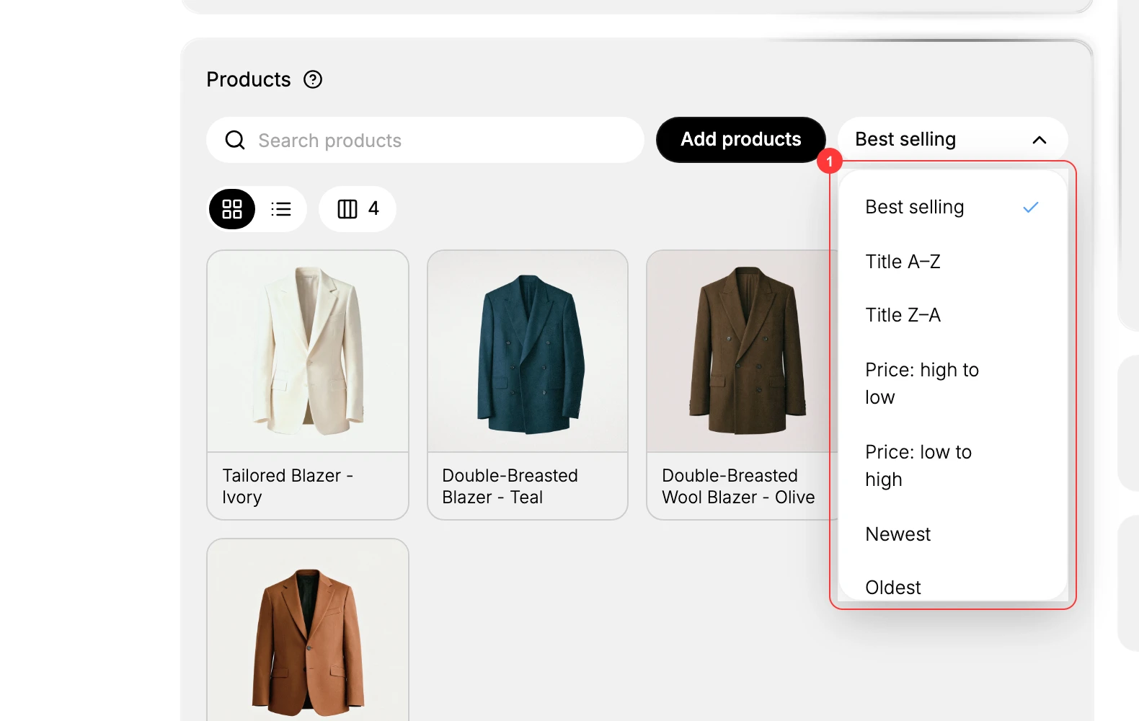Click the Double-Breasted Wool Blazer - Olive title
Screen dimensions: 1139x721
click(738, 487)
